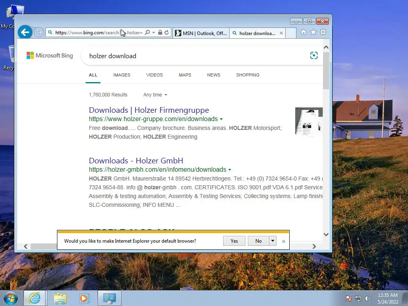Click vertical scrollbar up arrow
The image size is (408, 306).
point(326,47)
